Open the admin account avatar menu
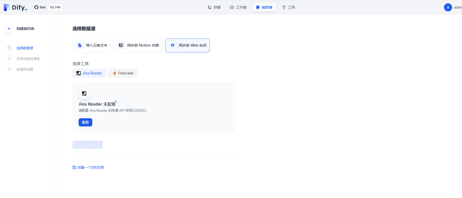462x198 pixels. click(448, 7)
